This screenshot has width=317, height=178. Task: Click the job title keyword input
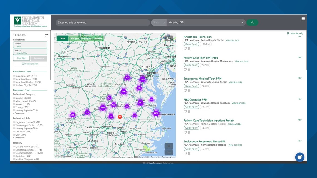103,22
